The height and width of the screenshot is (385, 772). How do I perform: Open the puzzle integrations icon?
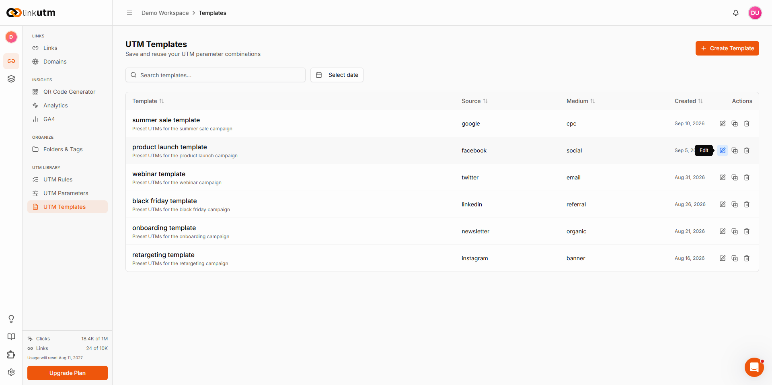click(11, 354)
